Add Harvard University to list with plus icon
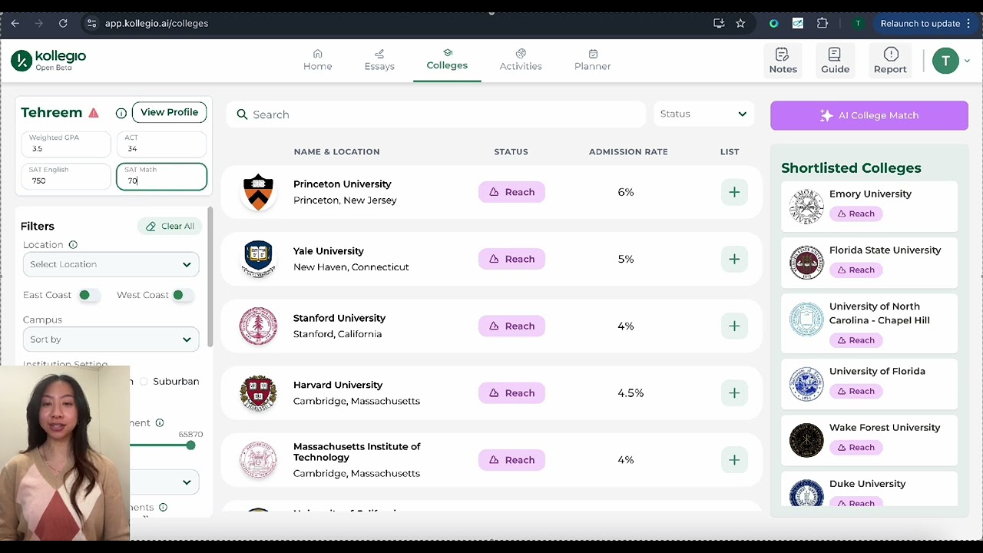The height and width of the screenshot is (553, 983). [x=734, y=392]
